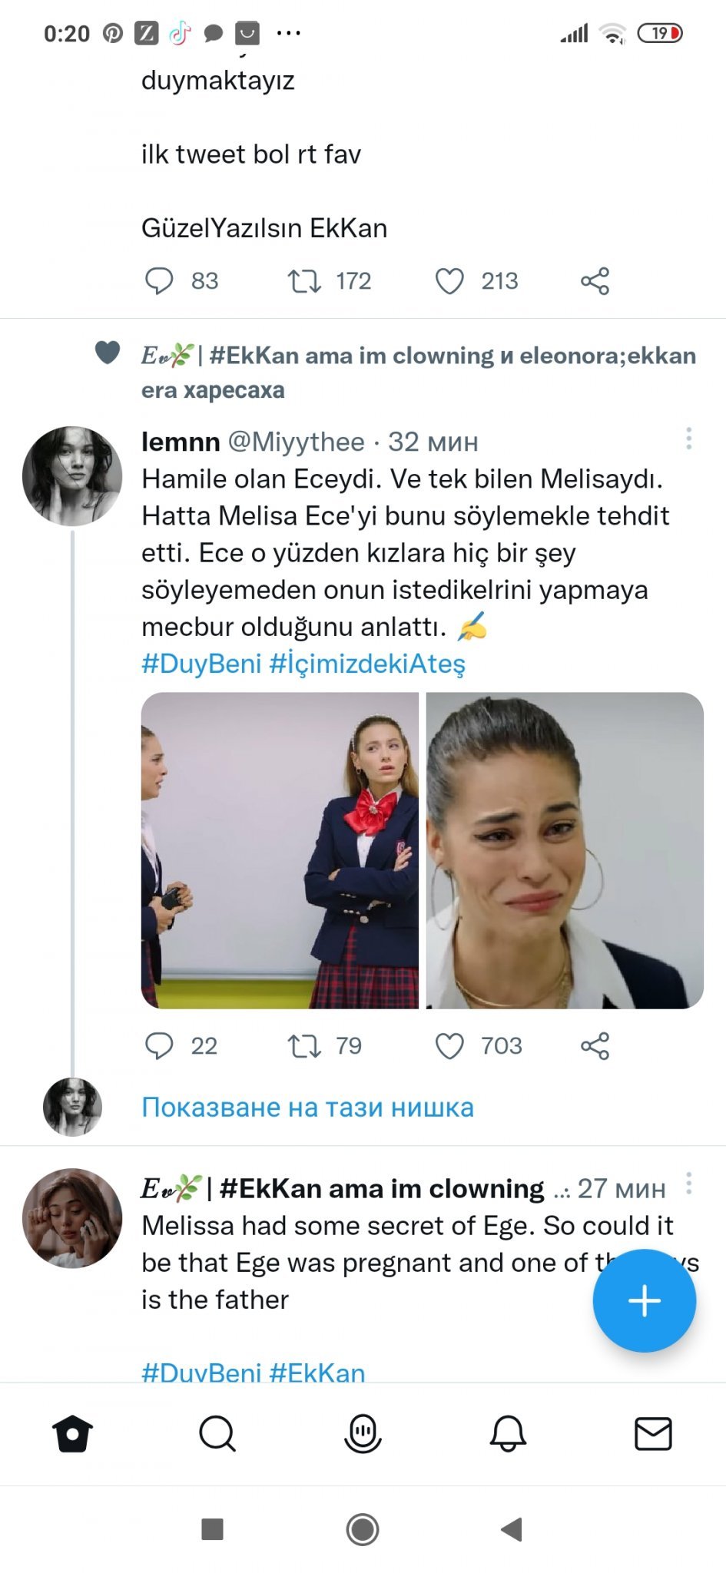
Task: Open more options for lemnn's tweet
Action: pyautogui.click(x=688, y=439)
